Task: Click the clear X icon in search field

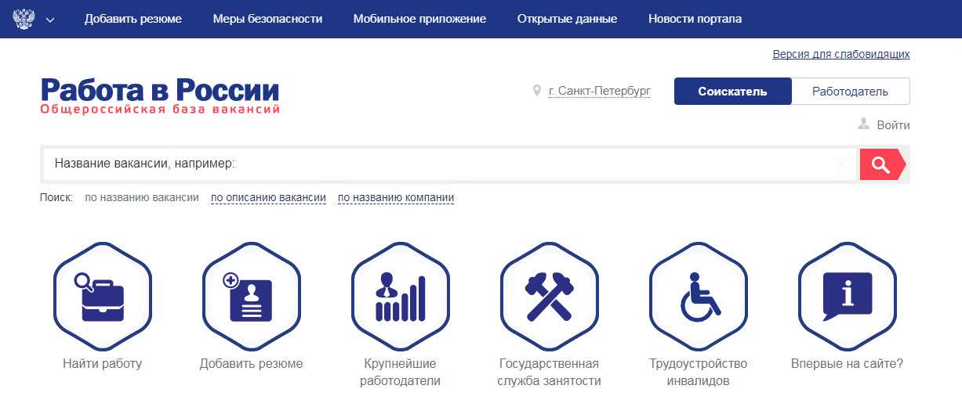Action: tap(842, 164)
